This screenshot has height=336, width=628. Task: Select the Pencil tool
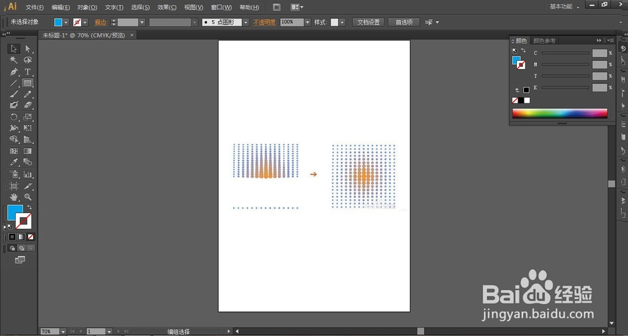pyautogui.click(x=28, y=94)
